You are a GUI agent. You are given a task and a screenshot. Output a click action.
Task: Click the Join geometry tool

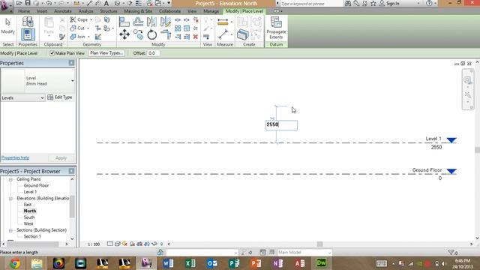[x=78, y=37]
